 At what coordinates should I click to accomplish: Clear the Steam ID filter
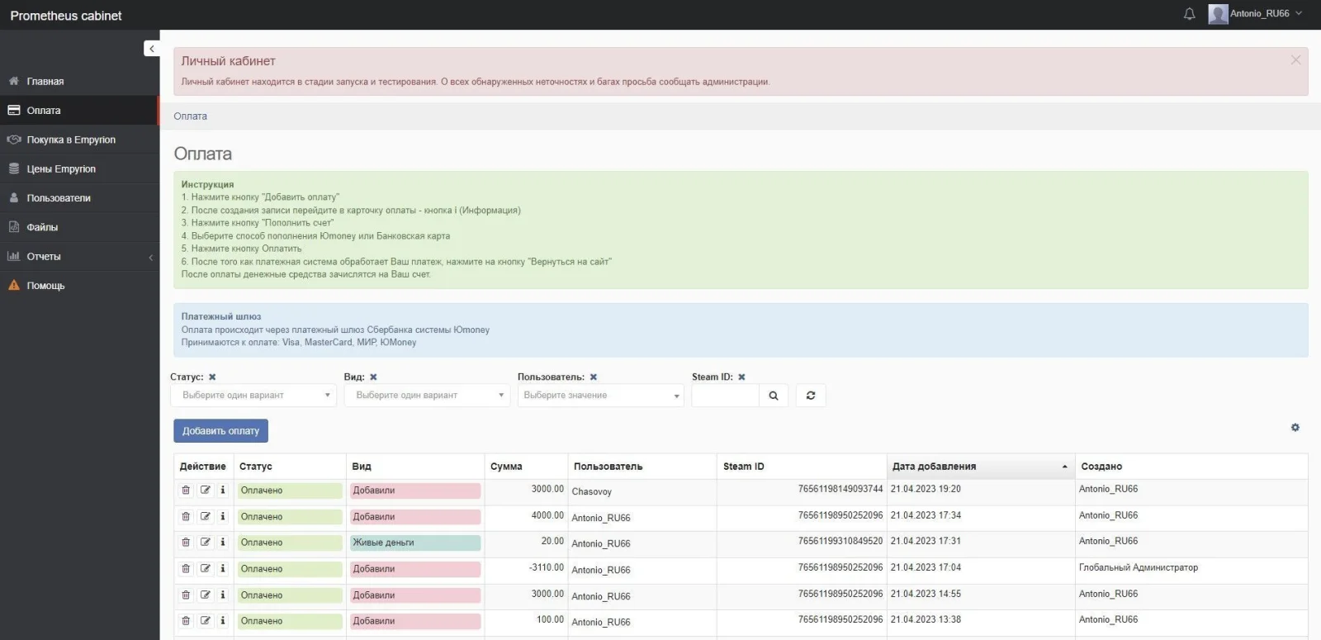coord(741,377)
